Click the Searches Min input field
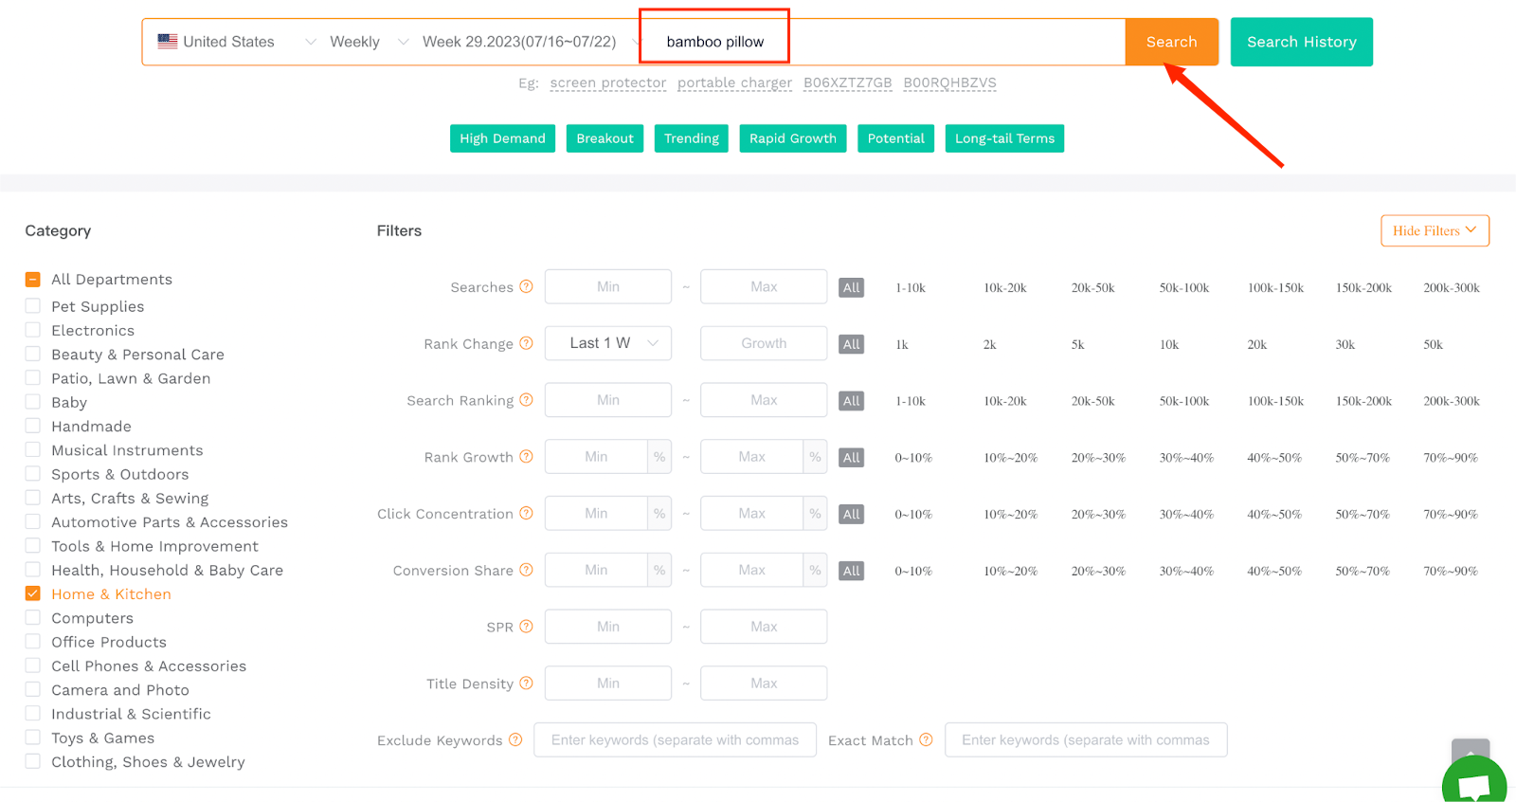 (x=608, y=286)
